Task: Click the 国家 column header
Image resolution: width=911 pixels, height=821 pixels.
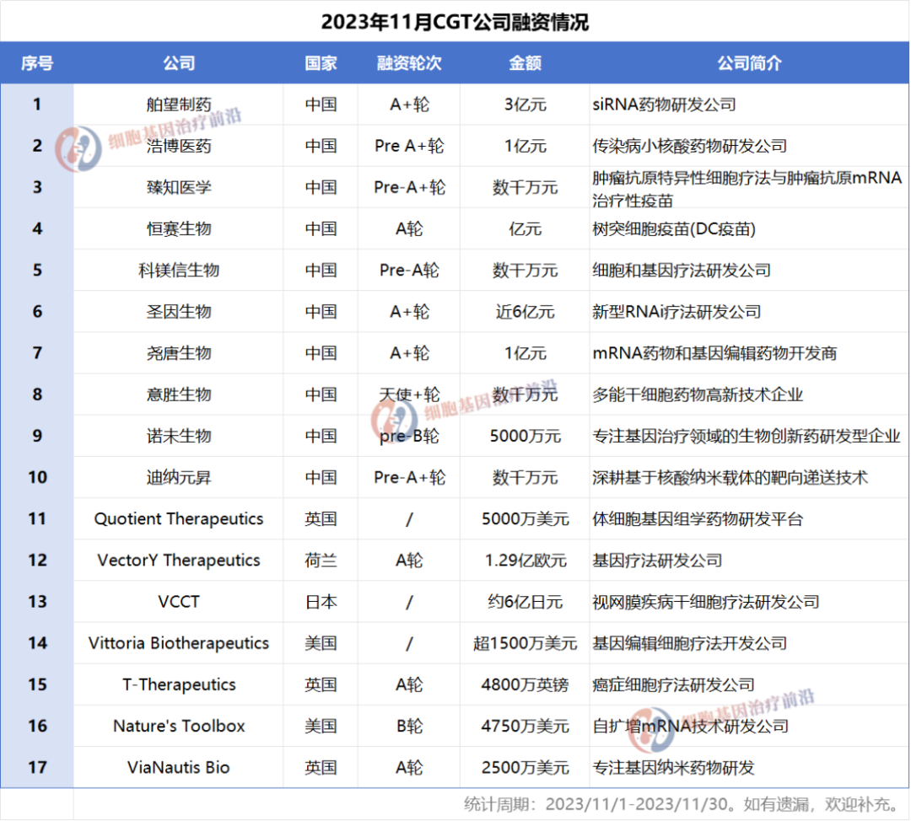Action: pos(321,63)
